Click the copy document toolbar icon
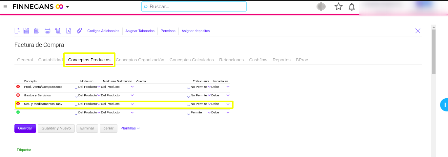Viewport: 448px width, 157px height. tap(37, 31)
